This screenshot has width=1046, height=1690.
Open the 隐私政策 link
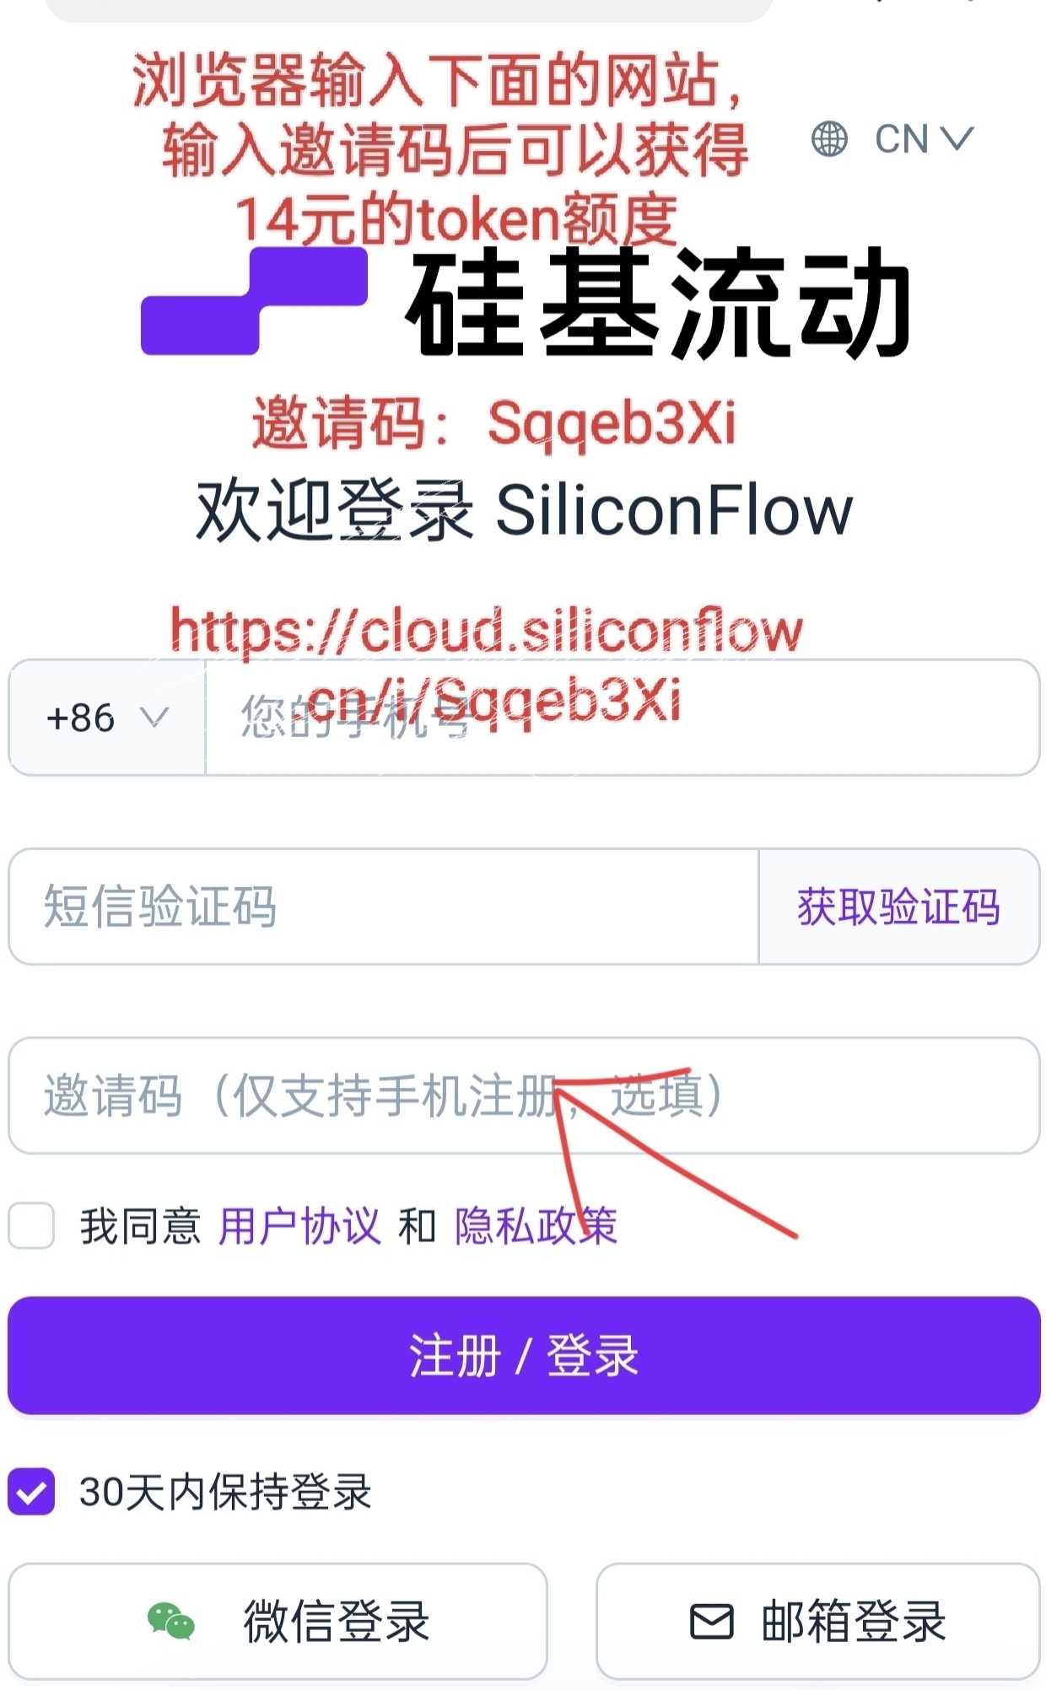coord(536,1225)
